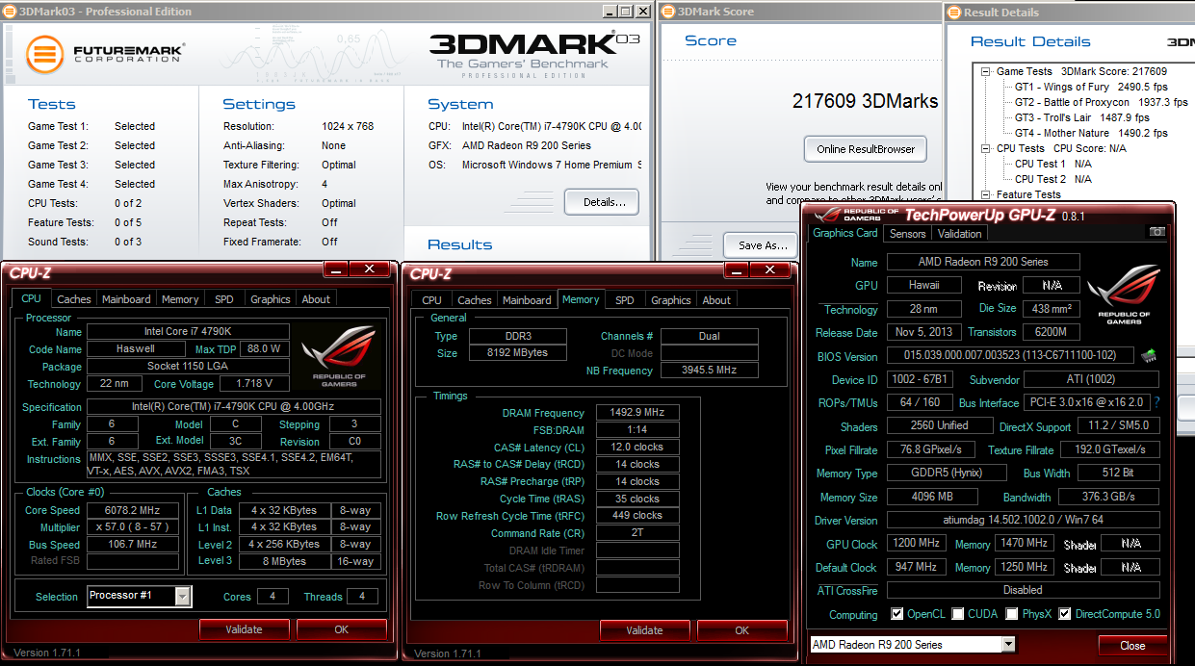This screenshot has width=1195, height=666.
Task: Click the DRAM Frequency value 1492.9 MHz
Action: point(637,413)
